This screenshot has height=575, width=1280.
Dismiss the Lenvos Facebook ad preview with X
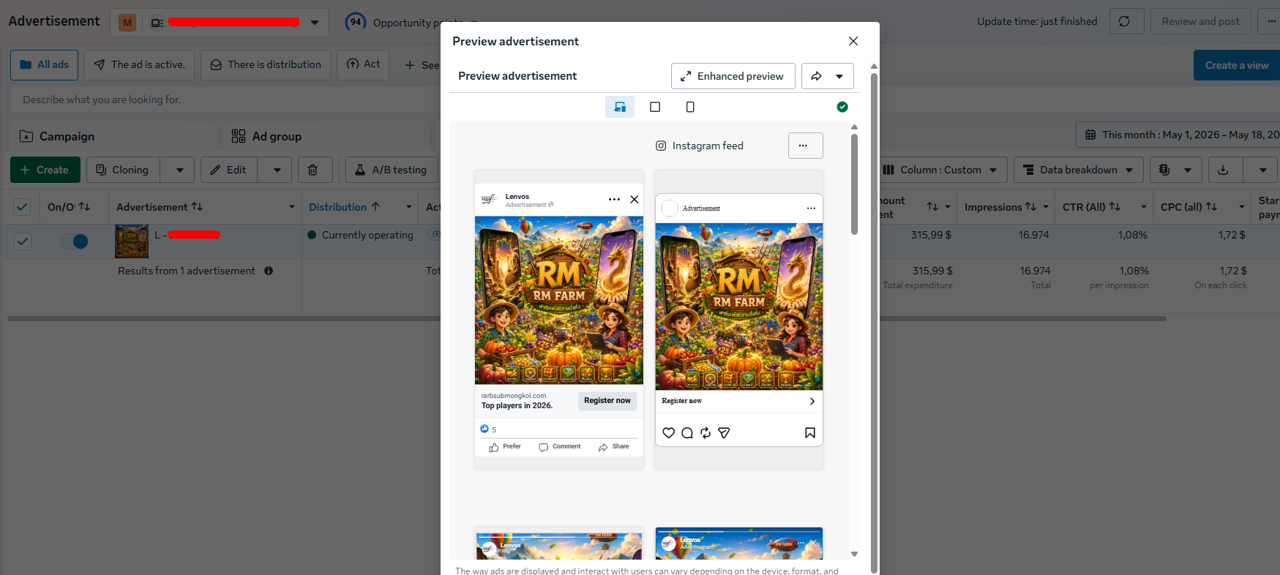(x=635, y=199)
